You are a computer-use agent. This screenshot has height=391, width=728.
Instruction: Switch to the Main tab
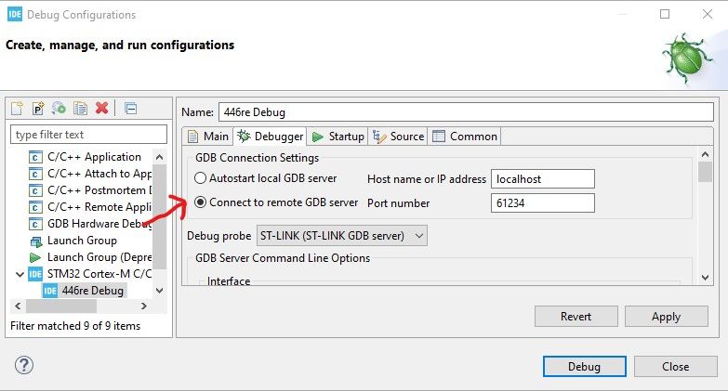click(207, 137)
